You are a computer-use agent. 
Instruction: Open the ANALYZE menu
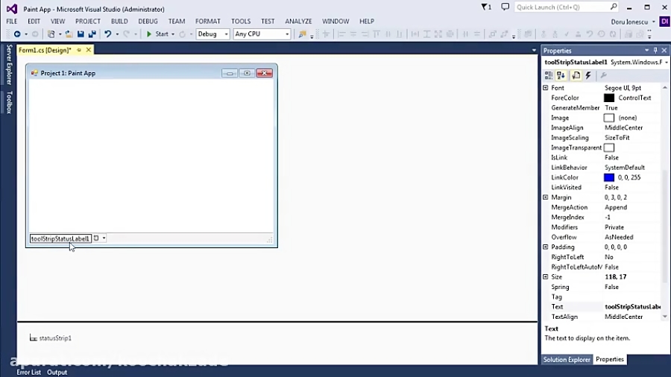[x=298, y=22]
